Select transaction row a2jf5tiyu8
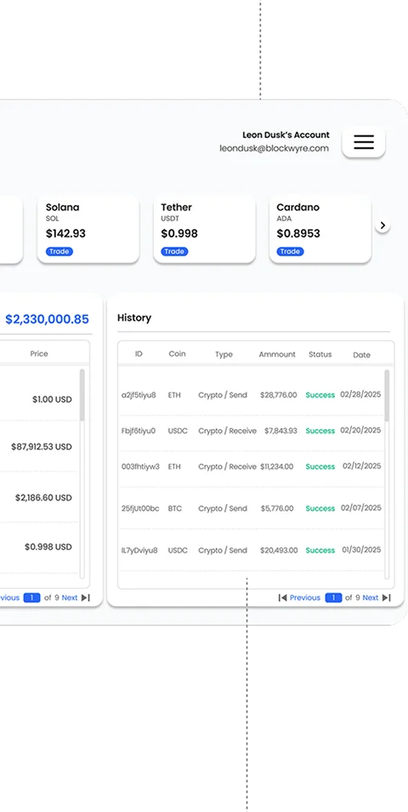Screen dimensions: 408x812 click(x=252, y=395)
